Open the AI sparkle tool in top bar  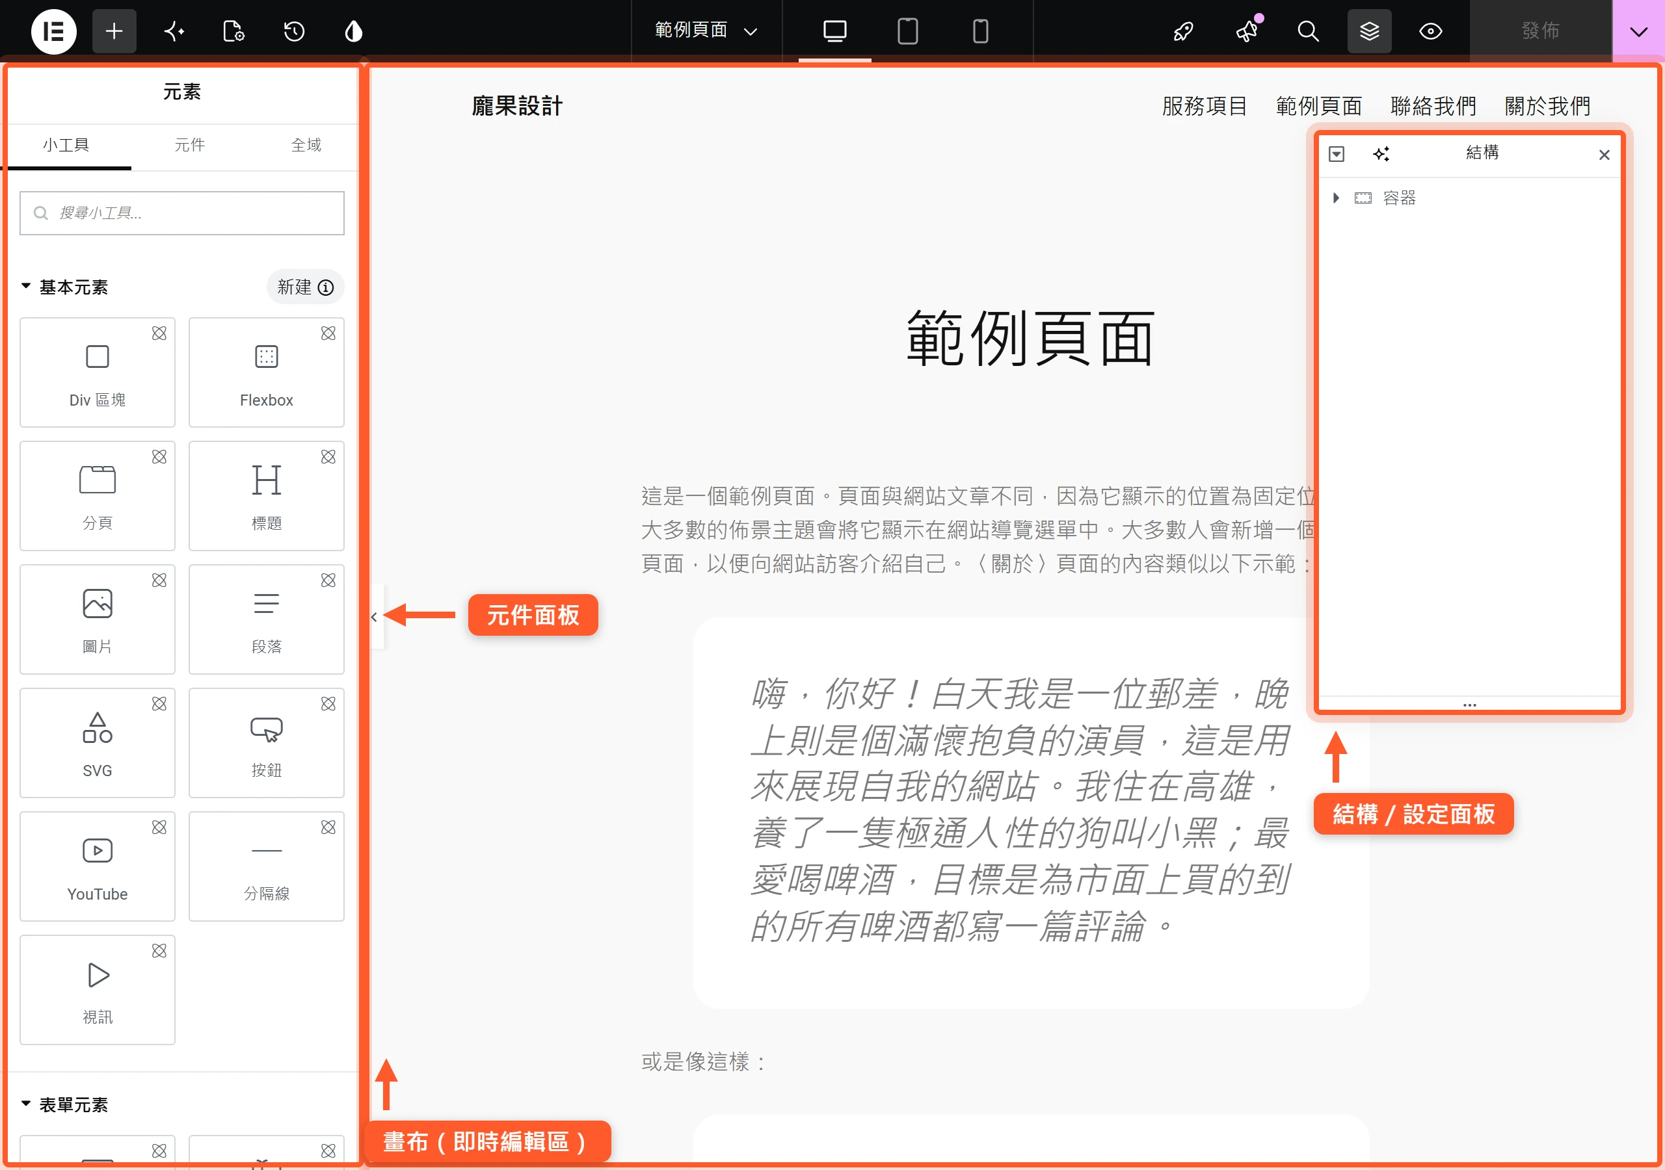174,31
